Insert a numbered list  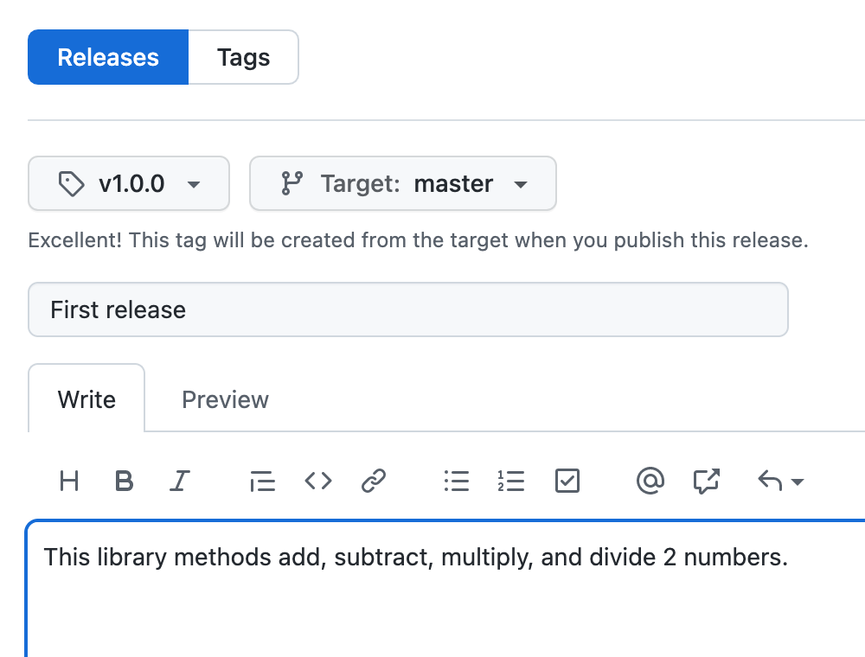pyautogui.click(x=511, y=482)
